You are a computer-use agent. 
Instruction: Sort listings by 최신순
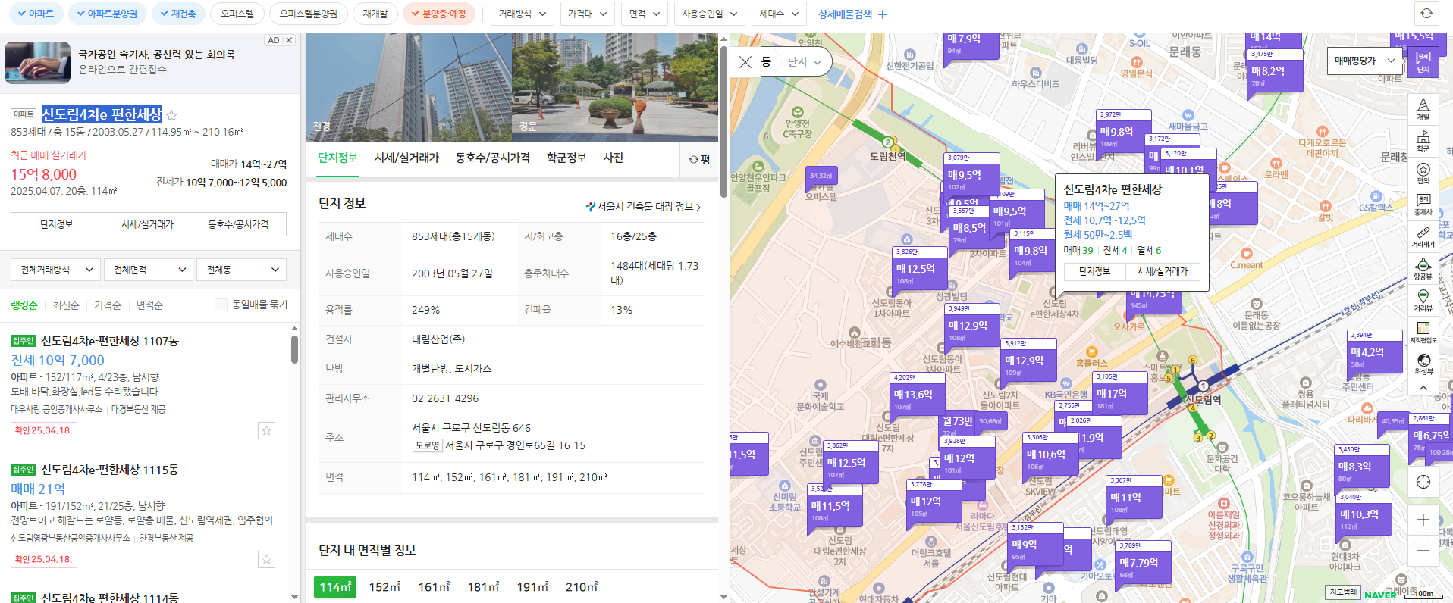pos(66,305)
